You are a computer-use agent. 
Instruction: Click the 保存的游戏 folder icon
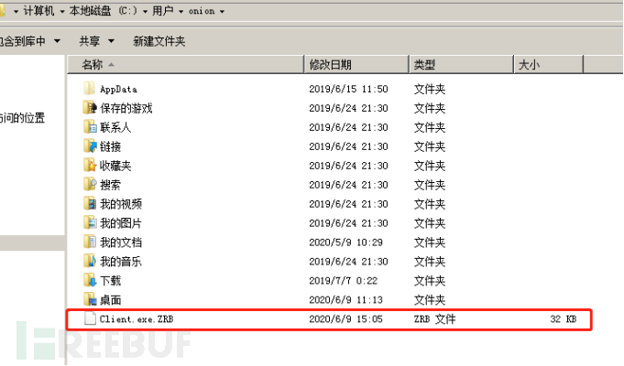coord(90,108)
